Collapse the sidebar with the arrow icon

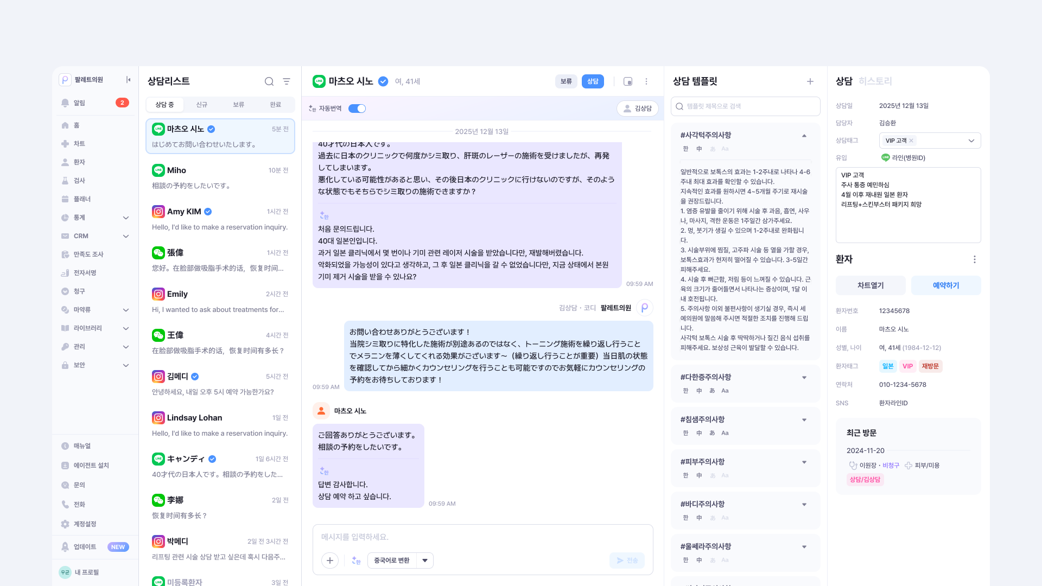coord(129,80)
